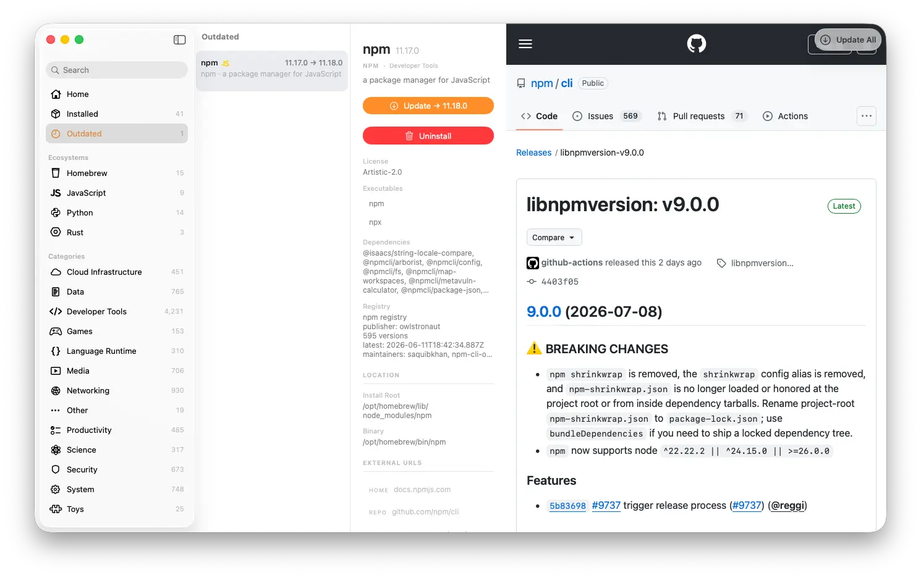Open the Compare dropdown

554,237
